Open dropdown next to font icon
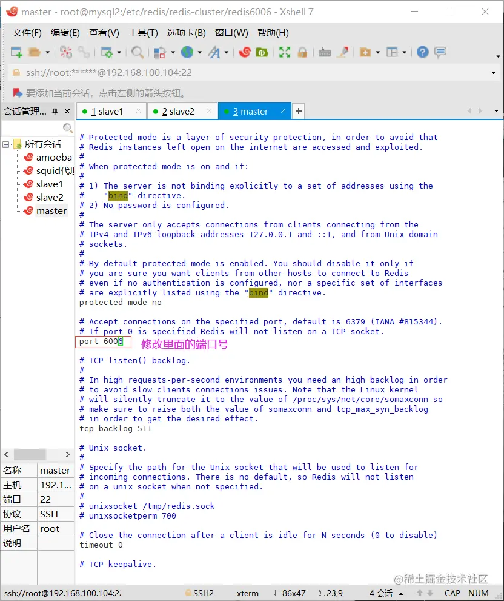 pyautogui.click(x=227, y=52)
